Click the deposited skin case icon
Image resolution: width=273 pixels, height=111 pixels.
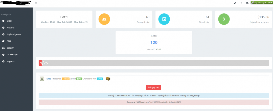point(108,79)
